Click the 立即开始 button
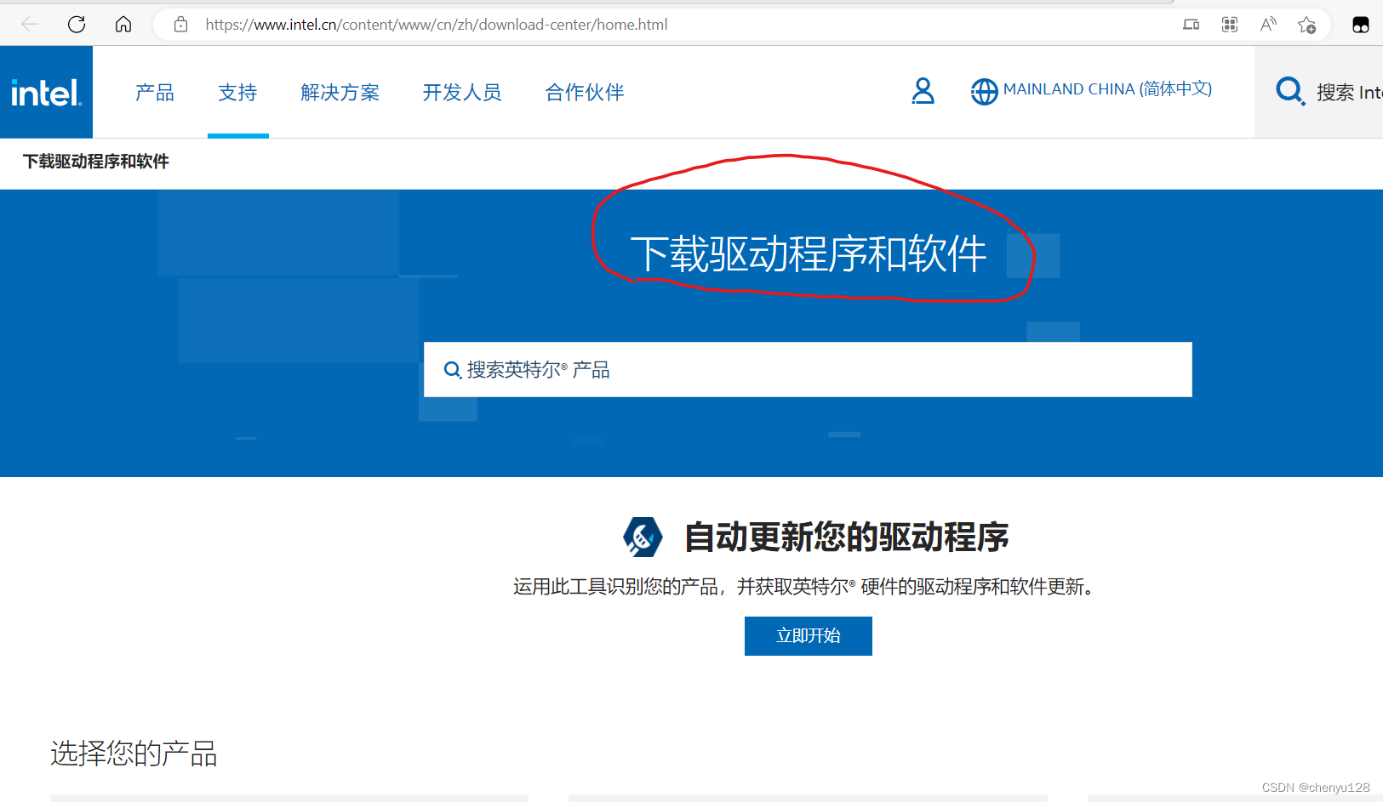The image size is (1383, 802). tap(809, 636)
